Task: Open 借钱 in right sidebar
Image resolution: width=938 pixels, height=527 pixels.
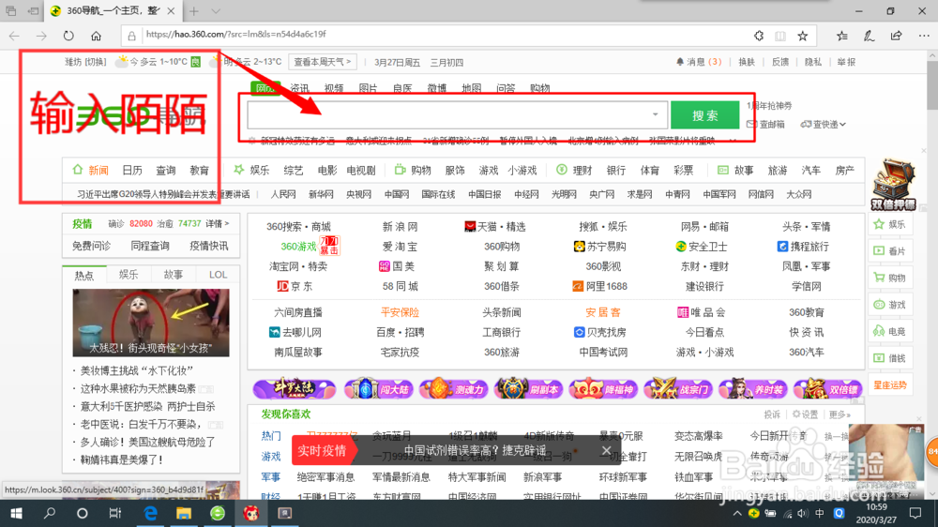Action: [889, 358]
